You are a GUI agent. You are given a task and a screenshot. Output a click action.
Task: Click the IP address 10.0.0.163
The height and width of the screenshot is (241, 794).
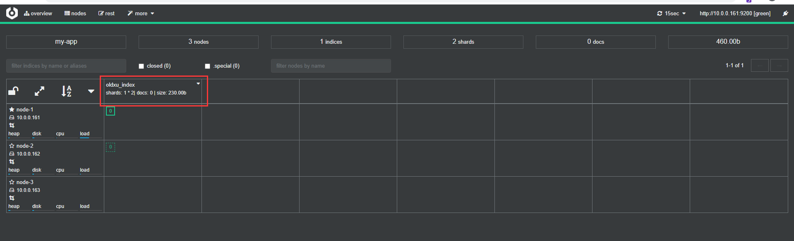point(28,190)
